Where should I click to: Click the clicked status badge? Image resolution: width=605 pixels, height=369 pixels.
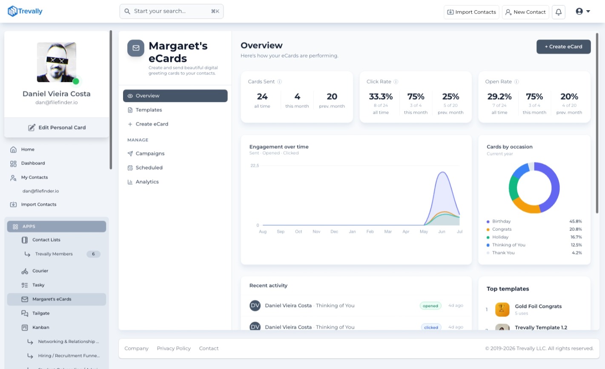coord(431,327)
